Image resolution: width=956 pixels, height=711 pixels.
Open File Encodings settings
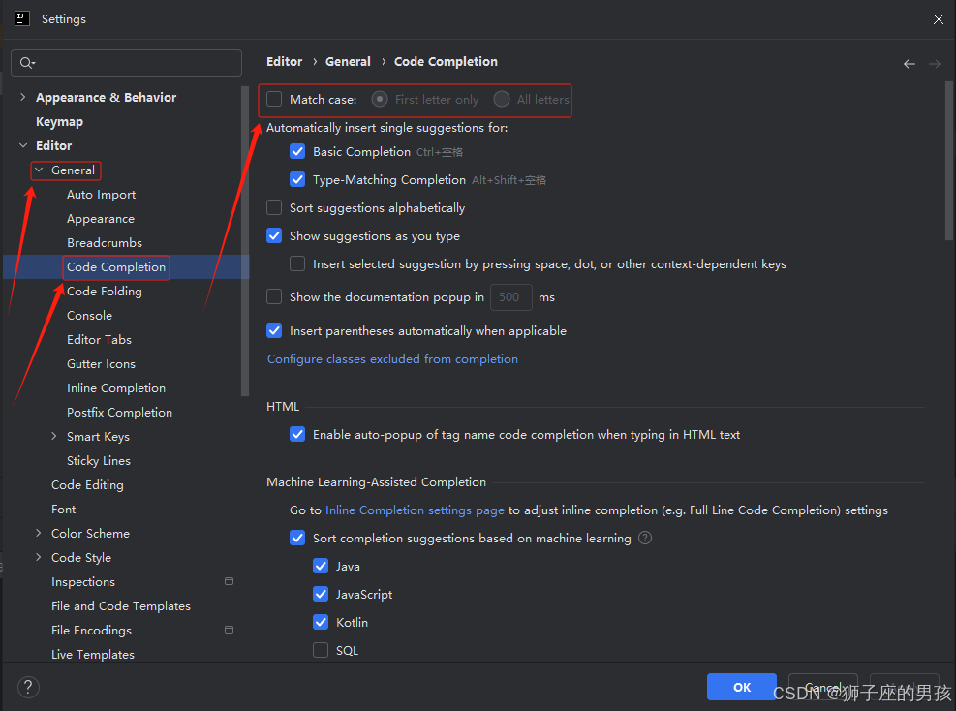(x=91, y=630)
